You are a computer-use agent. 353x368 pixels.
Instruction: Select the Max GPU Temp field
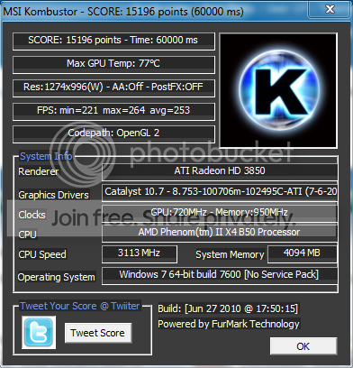[x=113, y=64]
